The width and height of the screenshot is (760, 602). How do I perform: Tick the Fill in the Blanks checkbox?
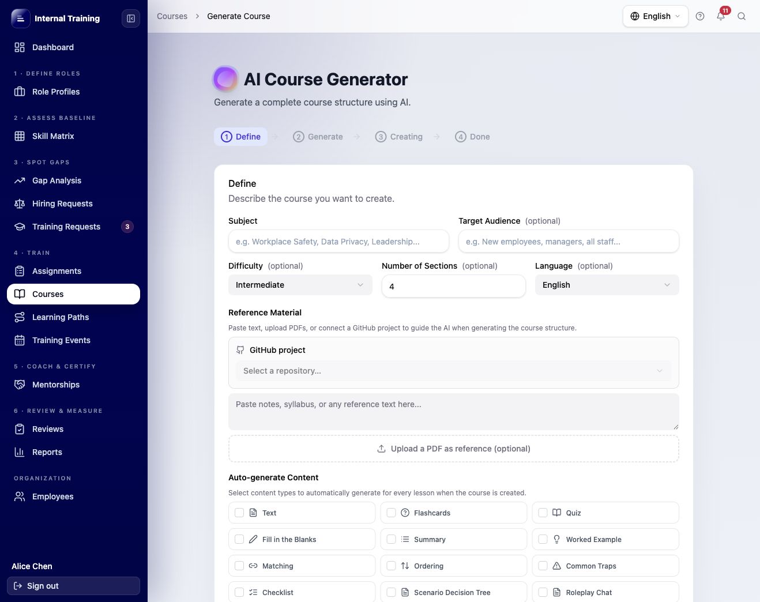pos(239,539)
